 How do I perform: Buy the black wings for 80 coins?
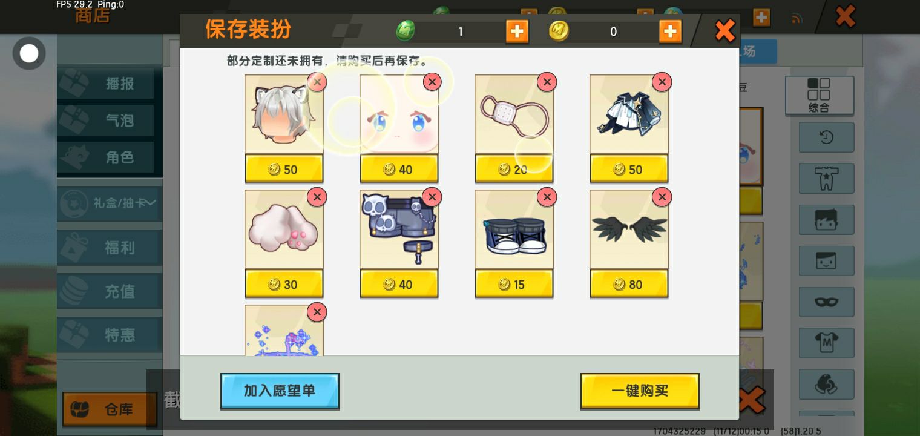pos(629,284)
